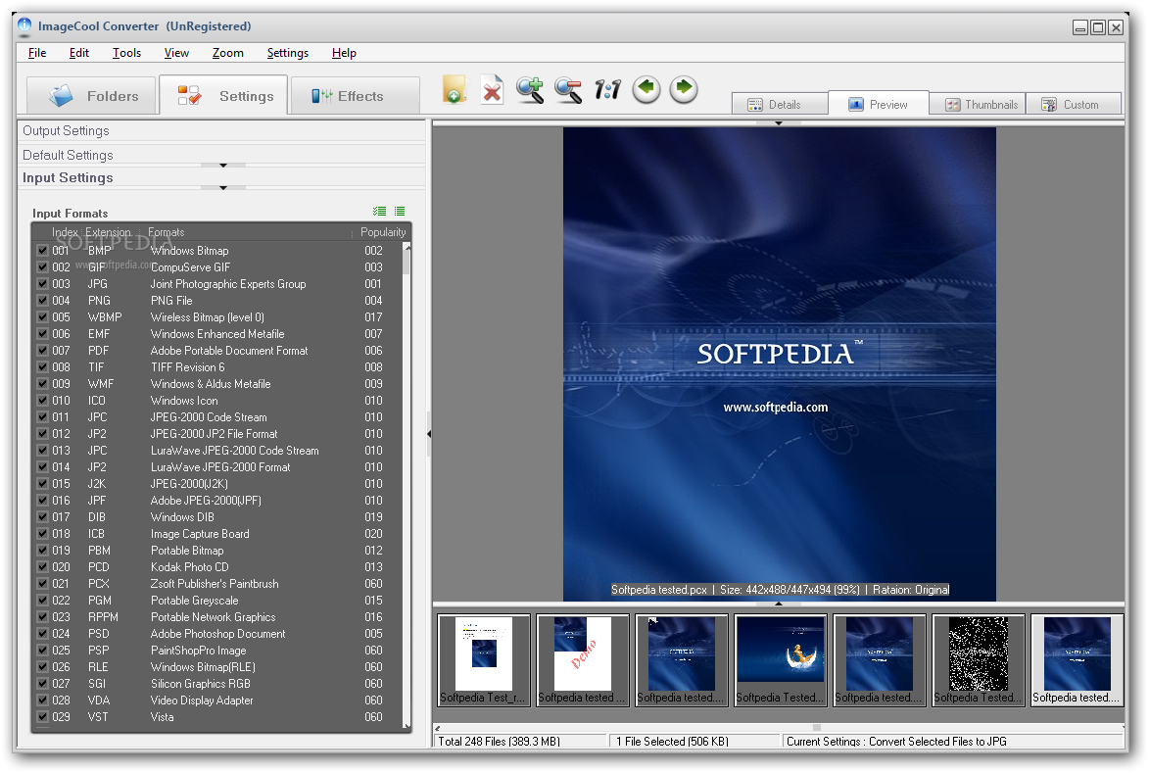Open the Edit menu
1149x773 pixels.
point(79,53)
